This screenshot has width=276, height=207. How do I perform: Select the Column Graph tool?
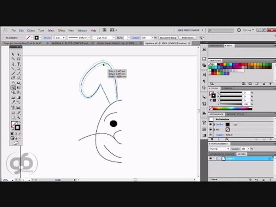[18, 107]
